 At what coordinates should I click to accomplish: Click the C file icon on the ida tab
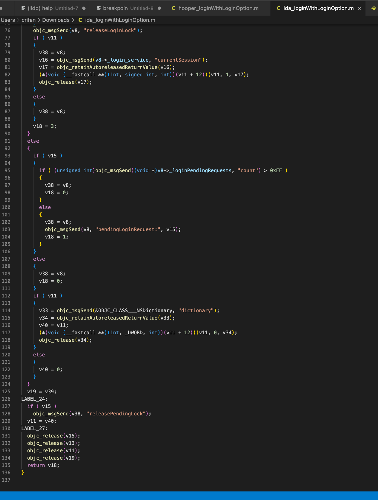[278, 8]
